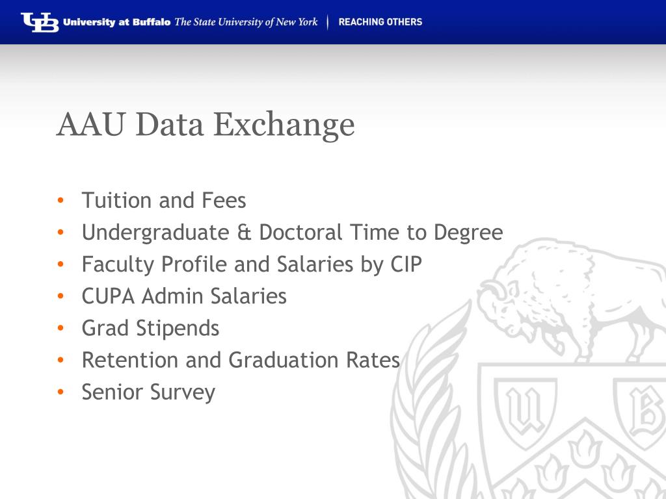Click the shield with gothic letter U
The image size is (666, 499).
526,411
